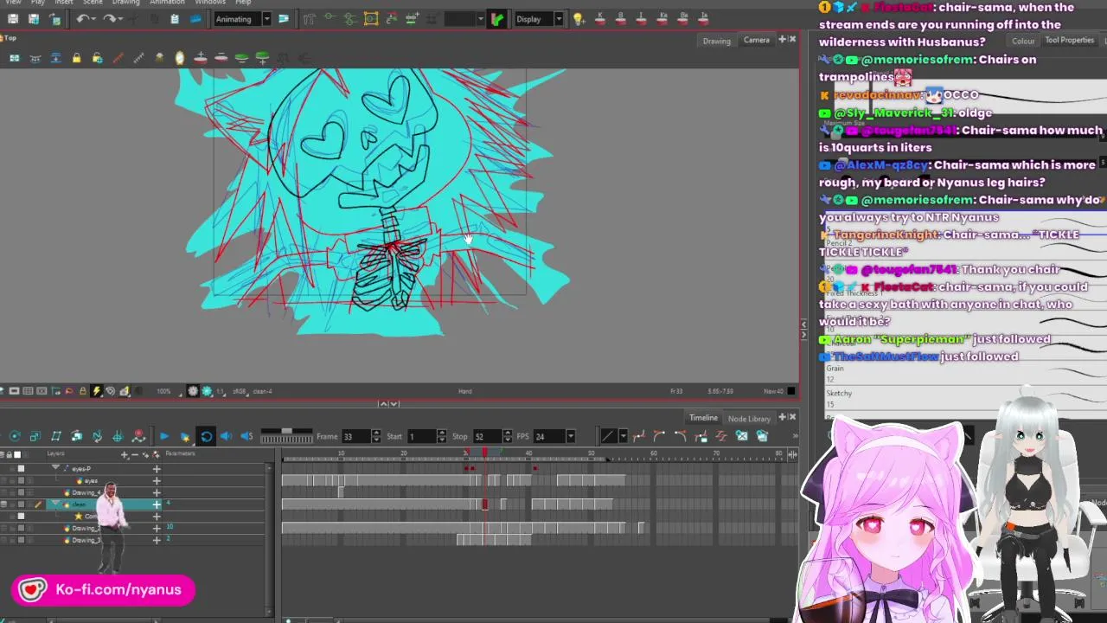
Task: Toggle the clean layer enable checkbox
Action: (x=21, y=504)
